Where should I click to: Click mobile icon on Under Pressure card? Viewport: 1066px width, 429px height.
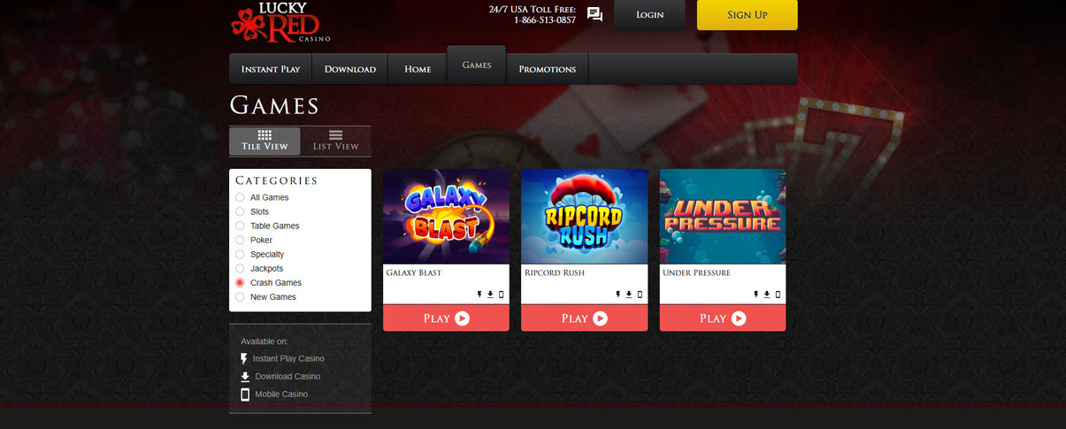[777, 295]
